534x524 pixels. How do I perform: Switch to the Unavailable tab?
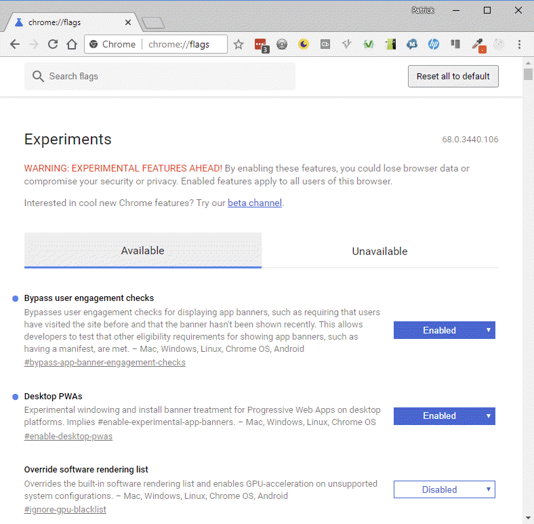click(379, 251)
